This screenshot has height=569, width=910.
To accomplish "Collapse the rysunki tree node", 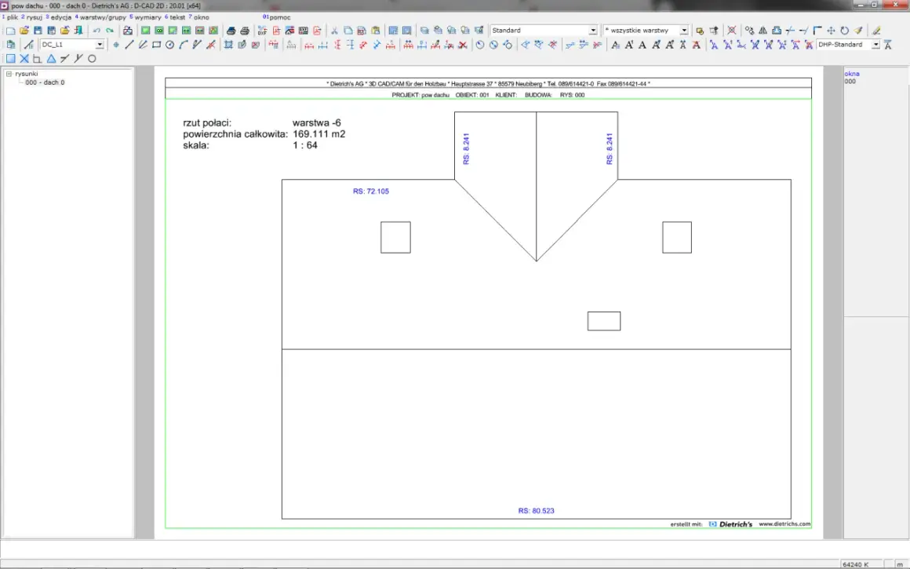I will click(x=9, y=74).
